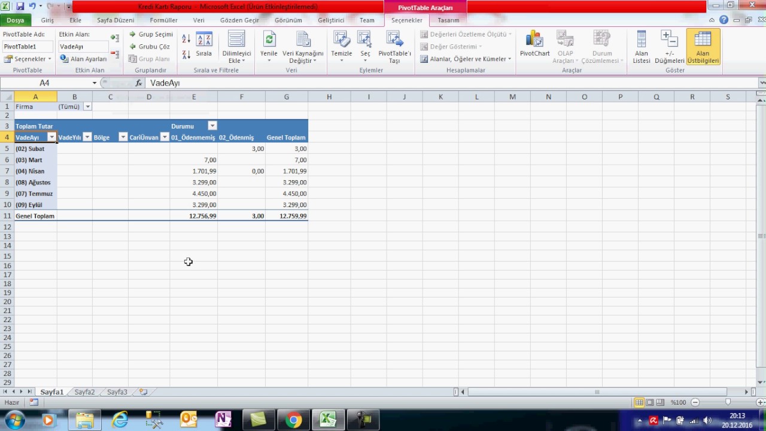Viewport: 766px width, 431px height.
Task: Select the Sayfa2 sheet tab
Action: point(84,392)
